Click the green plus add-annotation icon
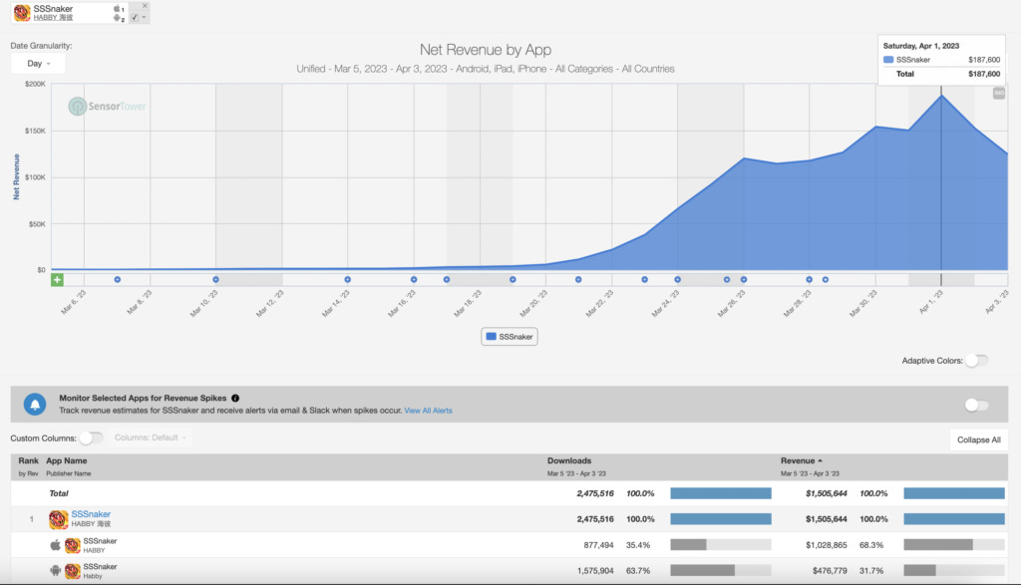 [57, 280]
